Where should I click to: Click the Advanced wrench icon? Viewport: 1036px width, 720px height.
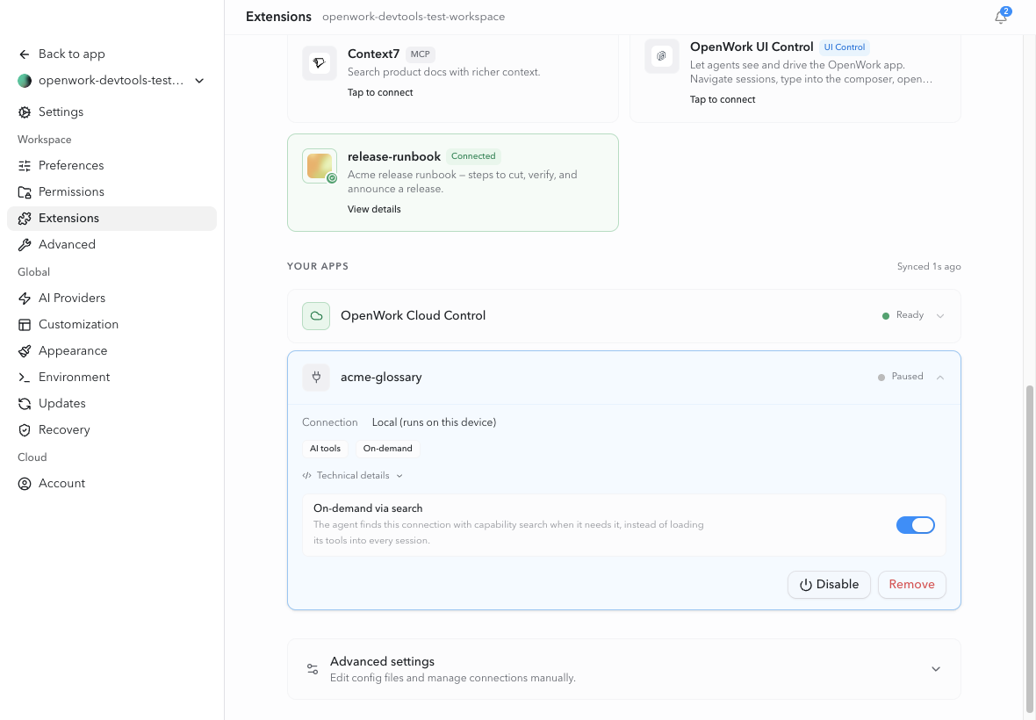pos(25,245)
